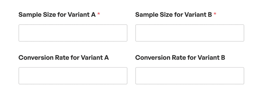Image resolution: width=263 pixels, height=94 pixels.
Task: Click the 'Conversion Rate for Variant A' label
Action: [64, 58]
